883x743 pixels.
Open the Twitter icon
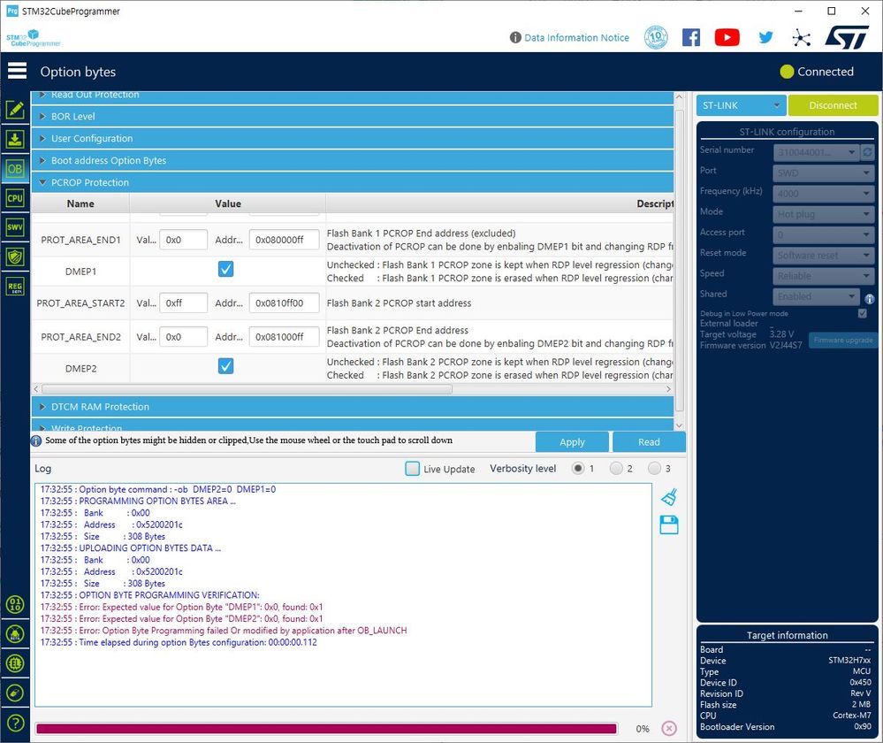[765, 38]
